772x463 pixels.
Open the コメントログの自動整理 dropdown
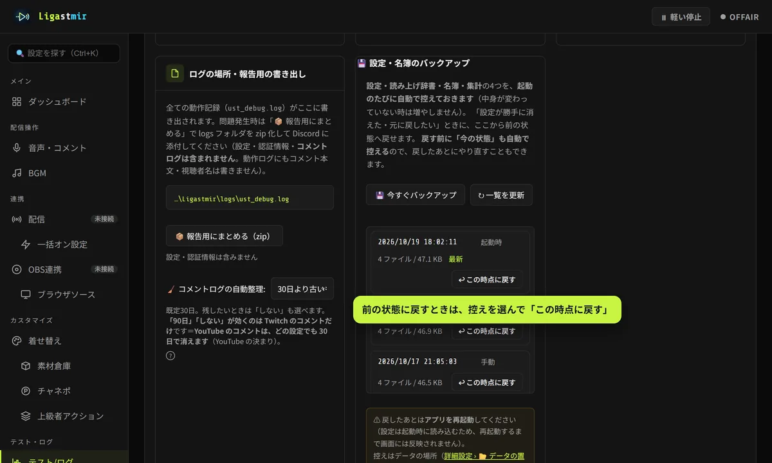(x=302, y=289)
